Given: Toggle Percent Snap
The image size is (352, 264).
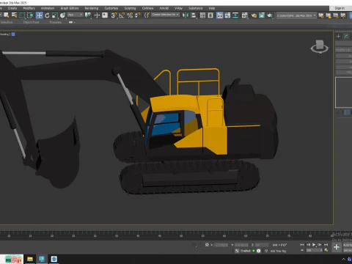Looking at the screenshot, I should pyautogui.click(x=130, y=15).
